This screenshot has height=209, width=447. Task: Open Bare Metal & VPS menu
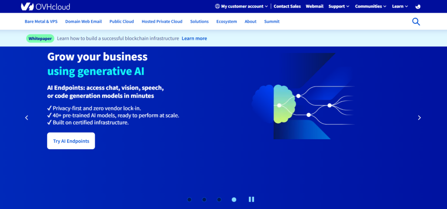pyautogui.click(x=41, y=21)
